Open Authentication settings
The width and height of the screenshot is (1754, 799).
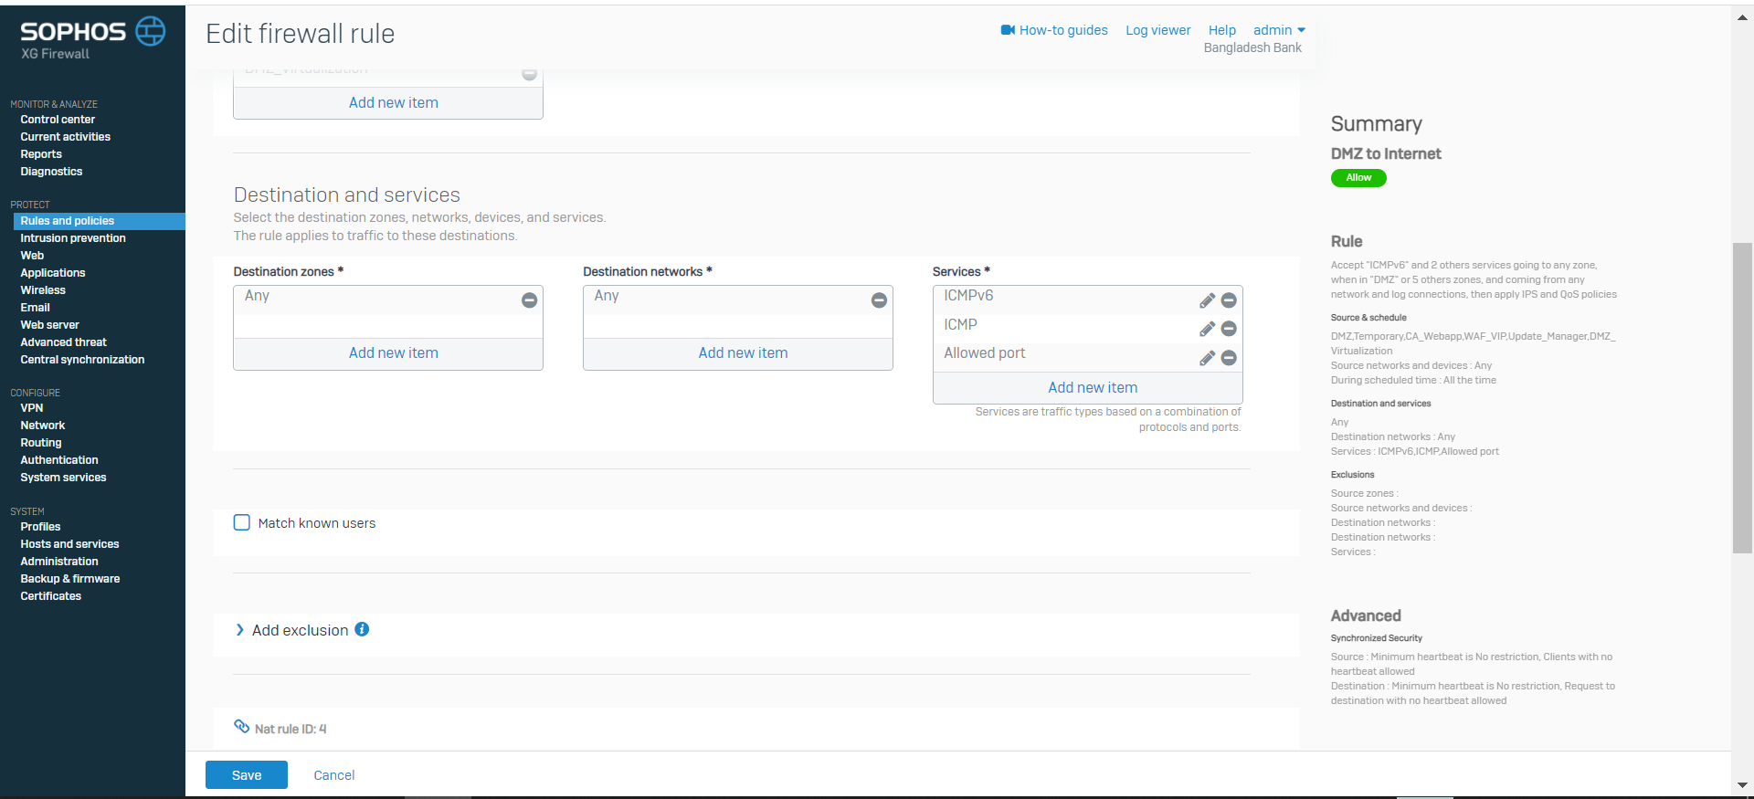(x=59, y=460)
